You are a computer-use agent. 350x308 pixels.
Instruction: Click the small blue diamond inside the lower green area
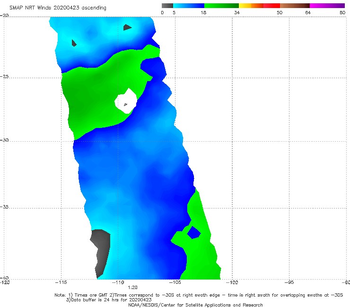194,233
